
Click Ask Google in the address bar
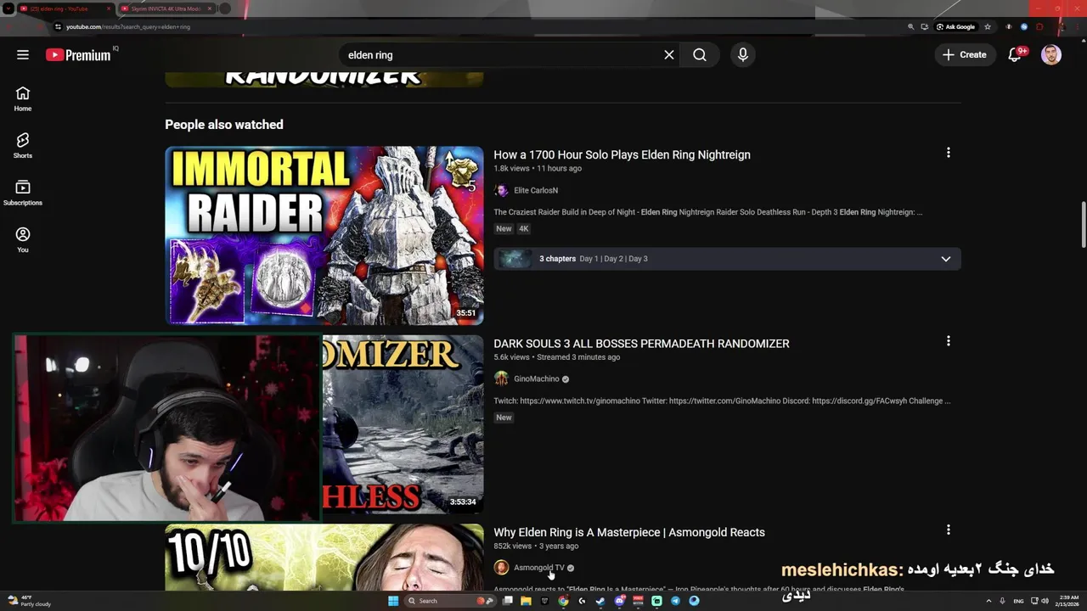(x=955, y=26)
